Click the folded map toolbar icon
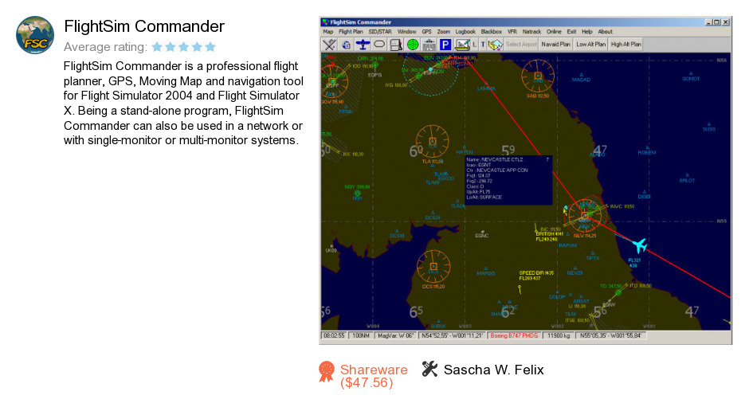 [496, 45]
